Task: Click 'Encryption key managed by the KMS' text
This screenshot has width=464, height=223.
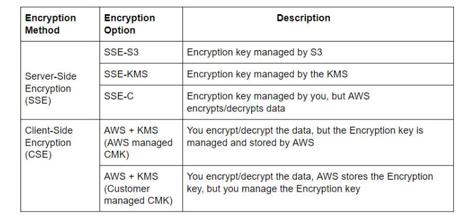Action: pyautogui.click(x=267, y=74)
